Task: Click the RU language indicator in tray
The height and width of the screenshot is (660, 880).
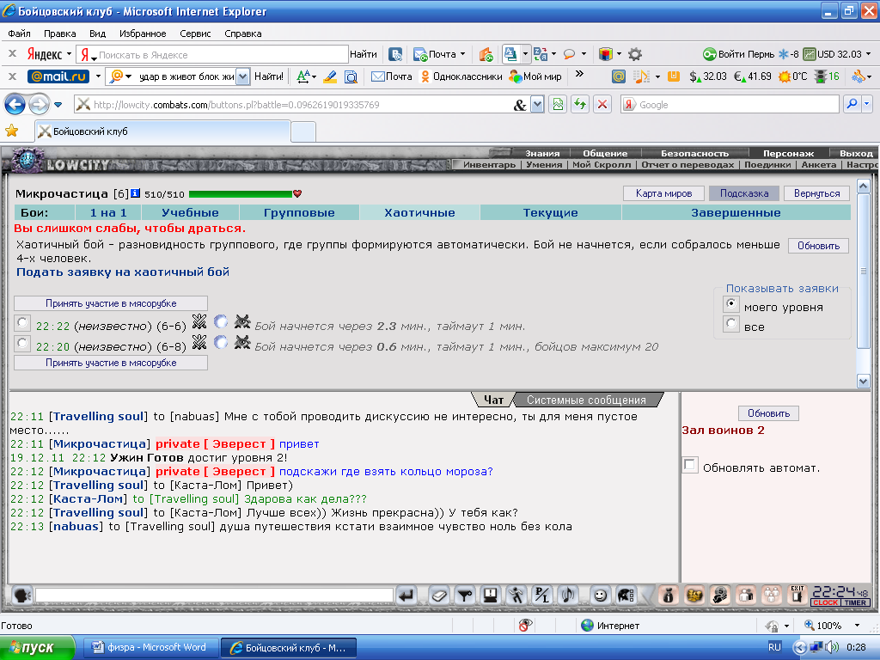Action: point(774,647)
